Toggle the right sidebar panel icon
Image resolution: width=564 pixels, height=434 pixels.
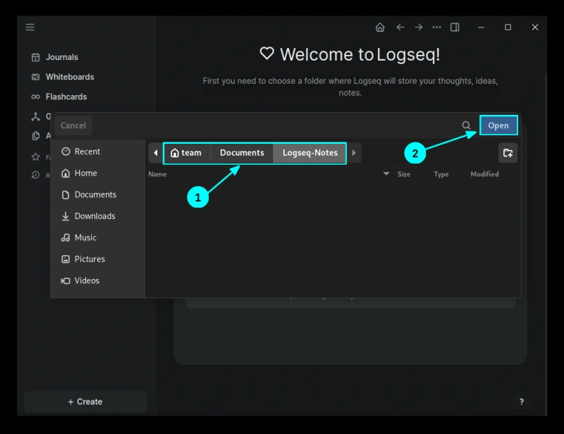click(455, 27)
